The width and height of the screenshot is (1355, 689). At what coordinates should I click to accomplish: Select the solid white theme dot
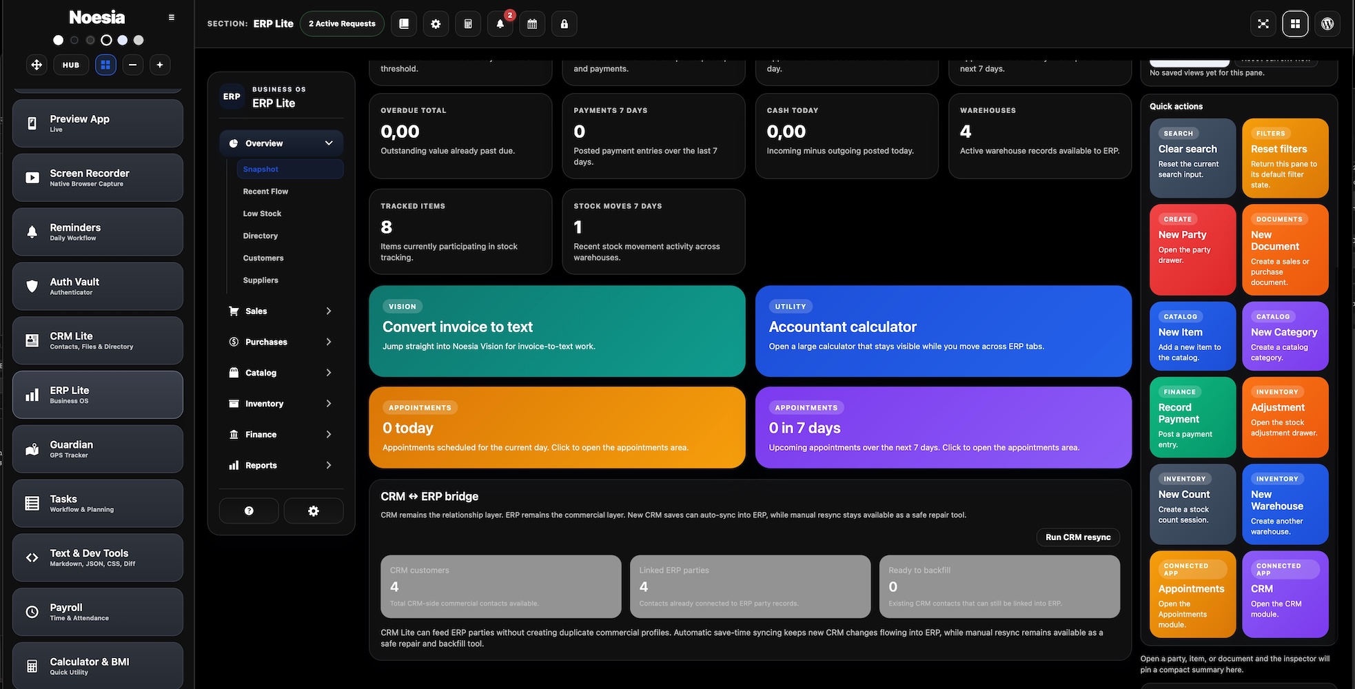(x=59, y=40)
